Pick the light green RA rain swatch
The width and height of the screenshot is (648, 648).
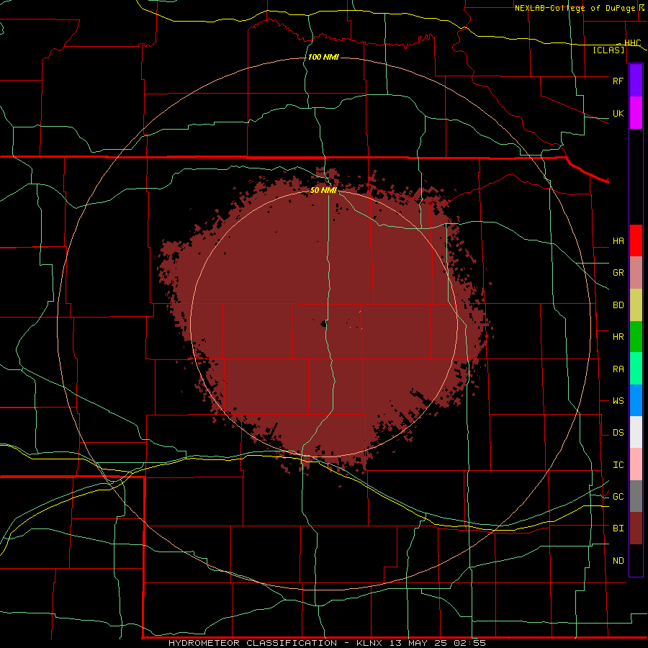click(x=636, y=369)
